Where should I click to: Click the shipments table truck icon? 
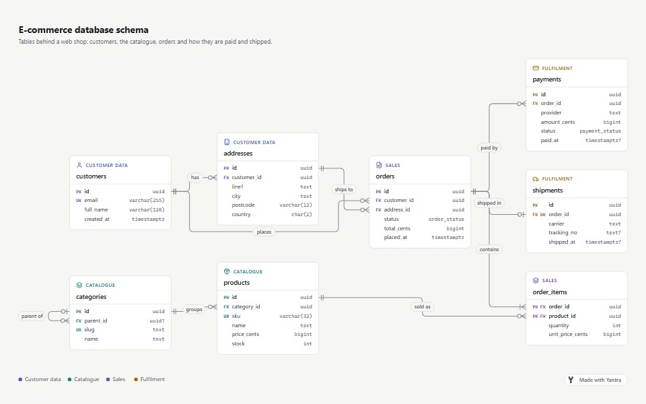pyautogui.click(x=536, y=178)
